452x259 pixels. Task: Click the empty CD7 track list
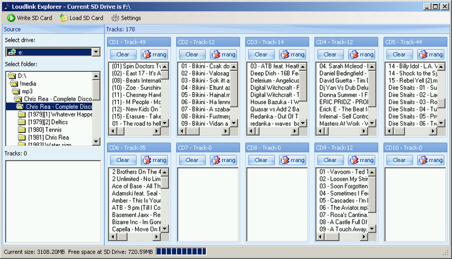point(208,205)
